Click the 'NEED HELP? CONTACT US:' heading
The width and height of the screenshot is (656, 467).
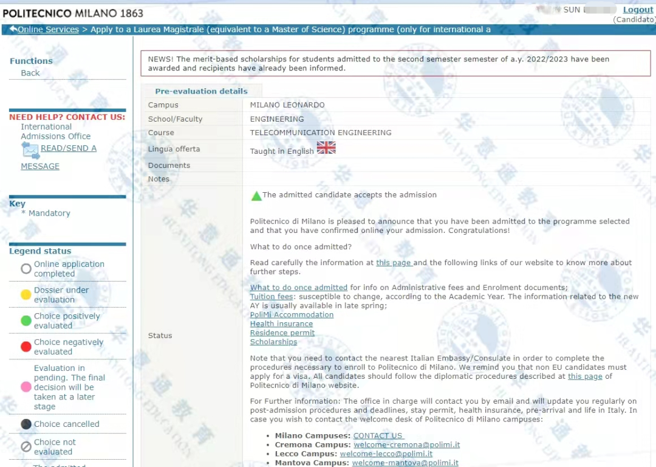[x=67, y=117]
